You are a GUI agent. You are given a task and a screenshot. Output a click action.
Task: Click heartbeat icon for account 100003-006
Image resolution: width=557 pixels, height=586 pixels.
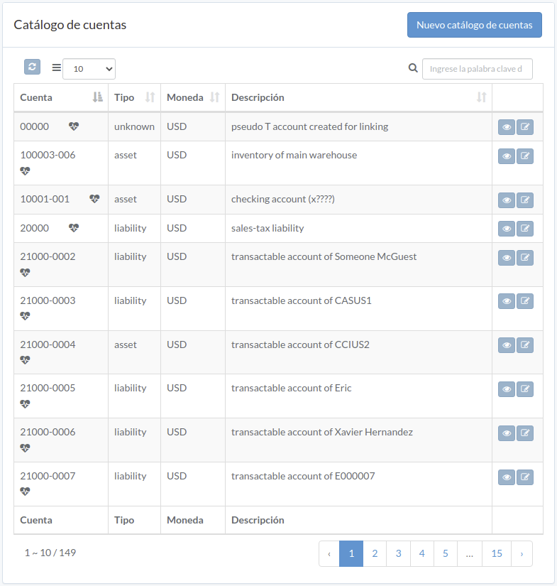click(25, 171)
